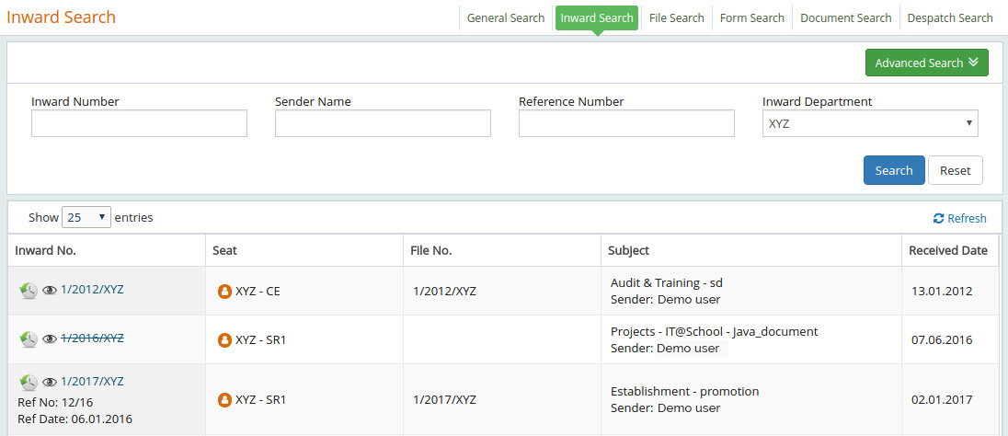Switch to the Despatch Search tab

[950, 17]
